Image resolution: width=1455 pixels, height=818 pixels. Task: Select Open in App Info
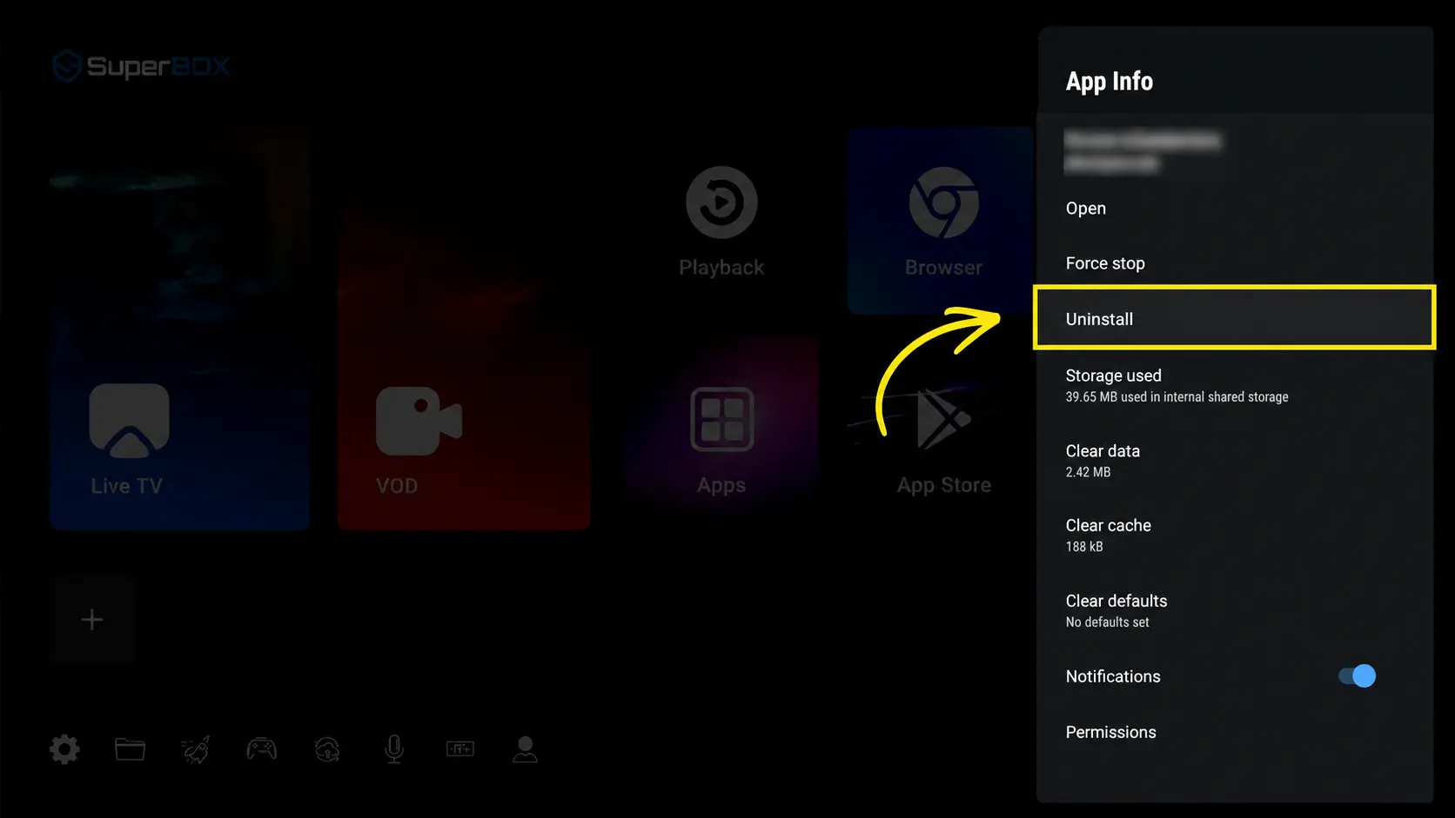point(1235,209)
